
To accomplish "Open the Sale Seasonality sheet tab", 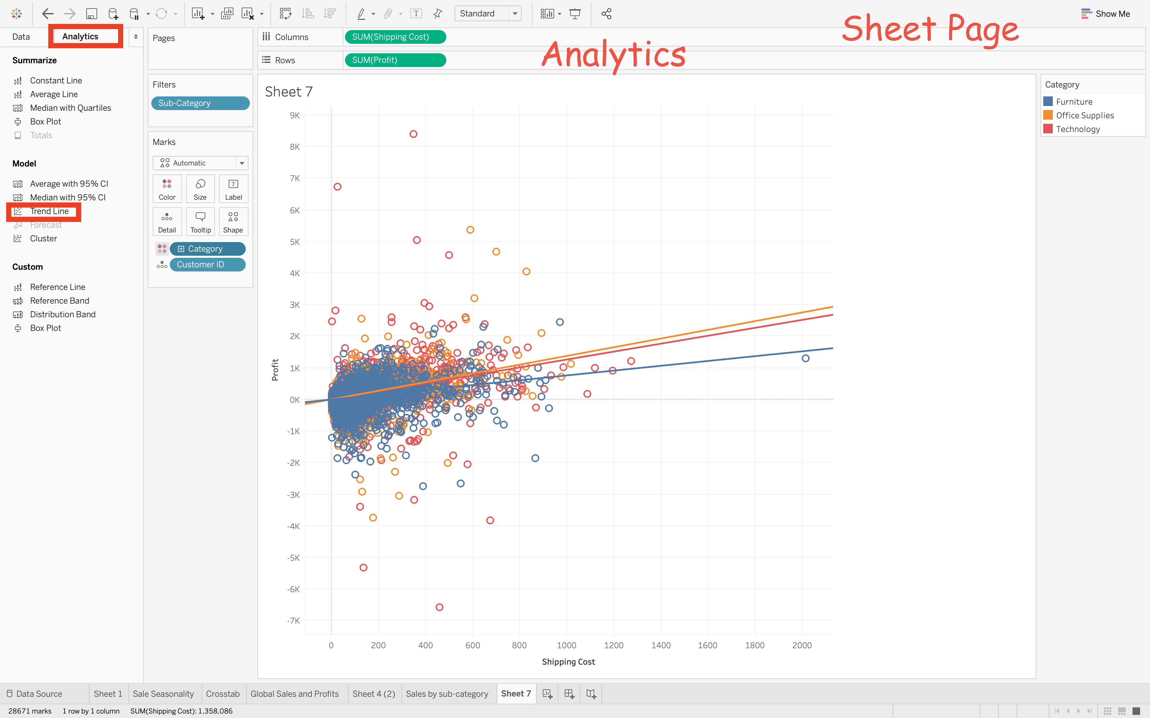I will coord(163,694).
